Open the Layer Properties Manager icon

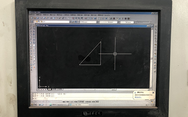[x=32, y=22]
